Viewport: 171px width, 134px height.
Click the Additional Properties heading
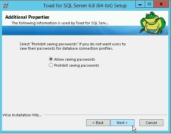27,17
